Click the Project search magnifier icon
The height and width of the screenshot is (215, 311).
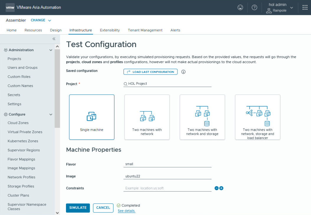[x=125, y=84]
